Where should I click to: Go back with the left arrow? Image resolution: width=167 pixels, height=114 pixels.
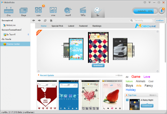(x=34, y=20)
